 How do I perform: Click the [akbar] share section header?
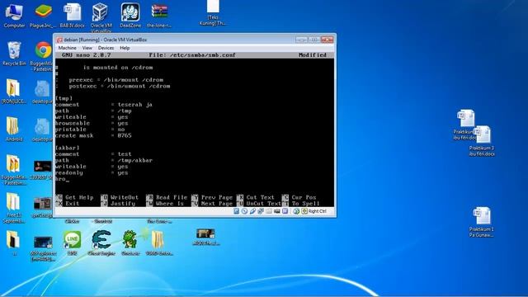click(x=68, y=148)
